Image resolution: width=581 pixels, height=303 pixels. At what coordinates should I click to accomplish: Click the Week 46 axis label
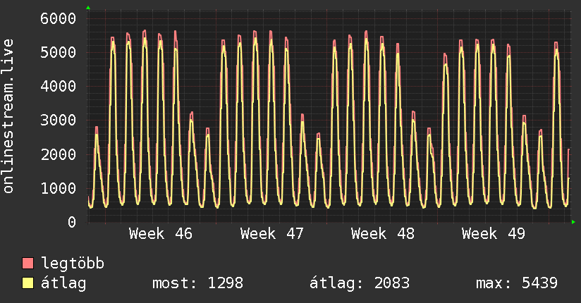161,234
